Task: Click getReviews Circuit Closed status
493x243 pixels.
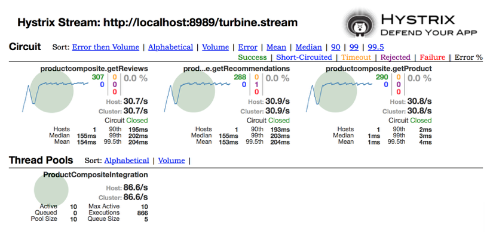Action: (x=126, y=121)
